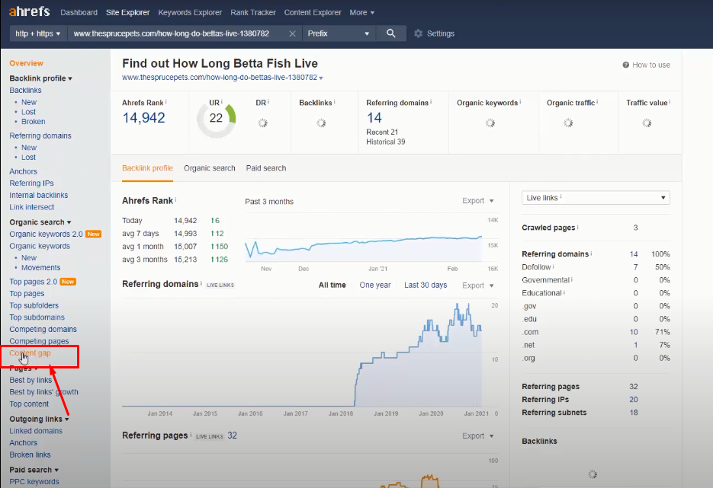Open the Live links dropdown

coord(596,198)
